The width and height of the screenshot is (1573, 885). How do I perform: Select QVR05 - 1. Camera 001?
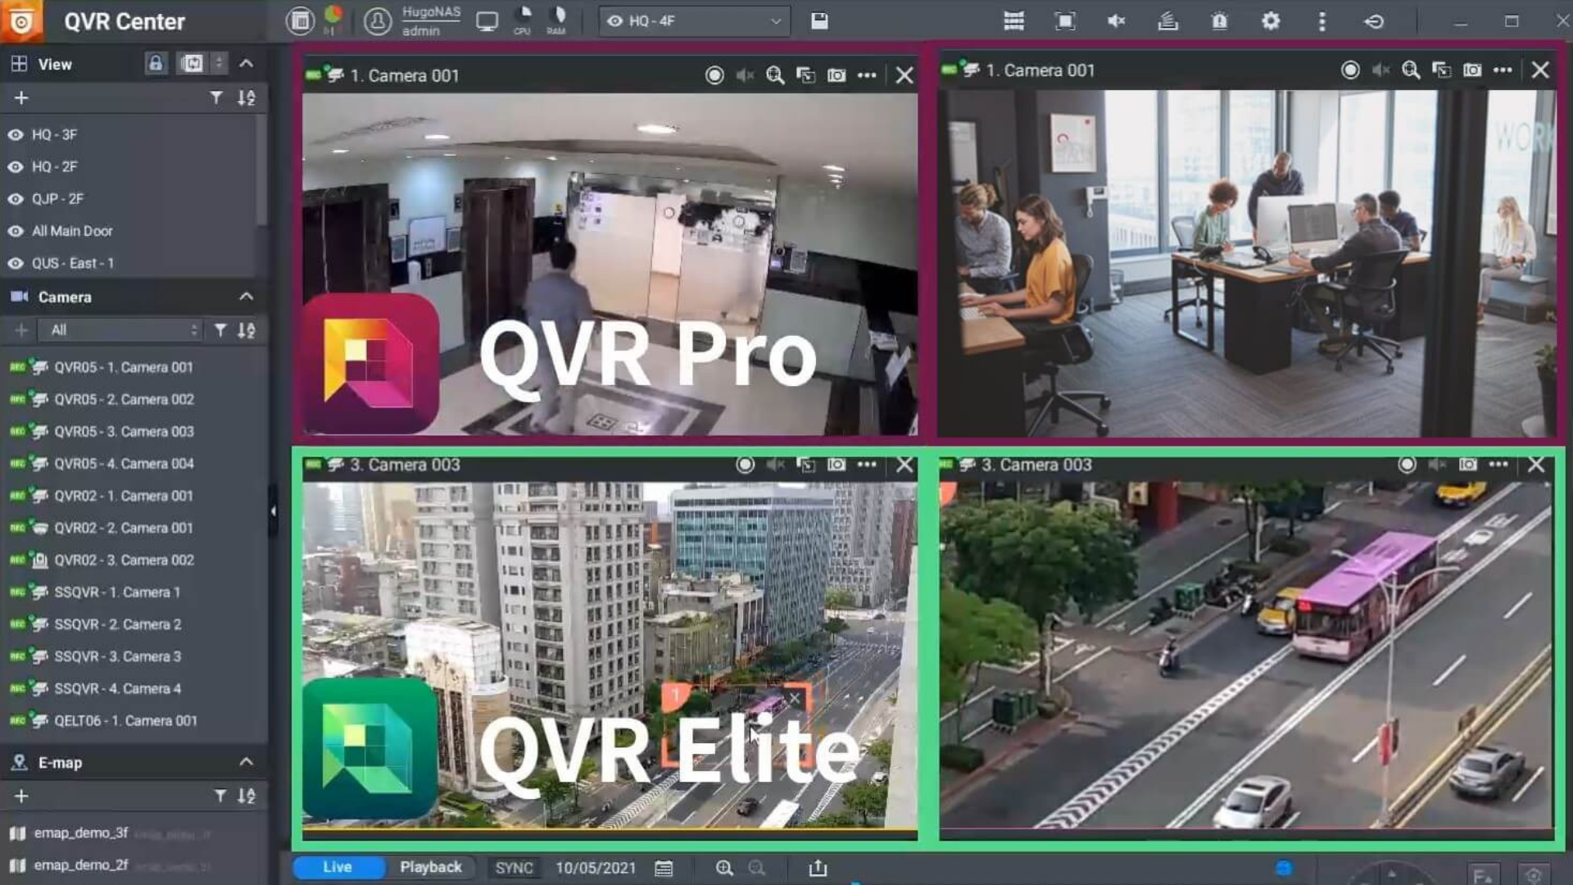pos(124,367)
